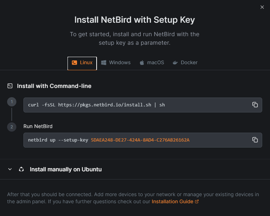Click the curl command code box
Viewport: 270px width, 216px height.
click(x=135, y=105)
